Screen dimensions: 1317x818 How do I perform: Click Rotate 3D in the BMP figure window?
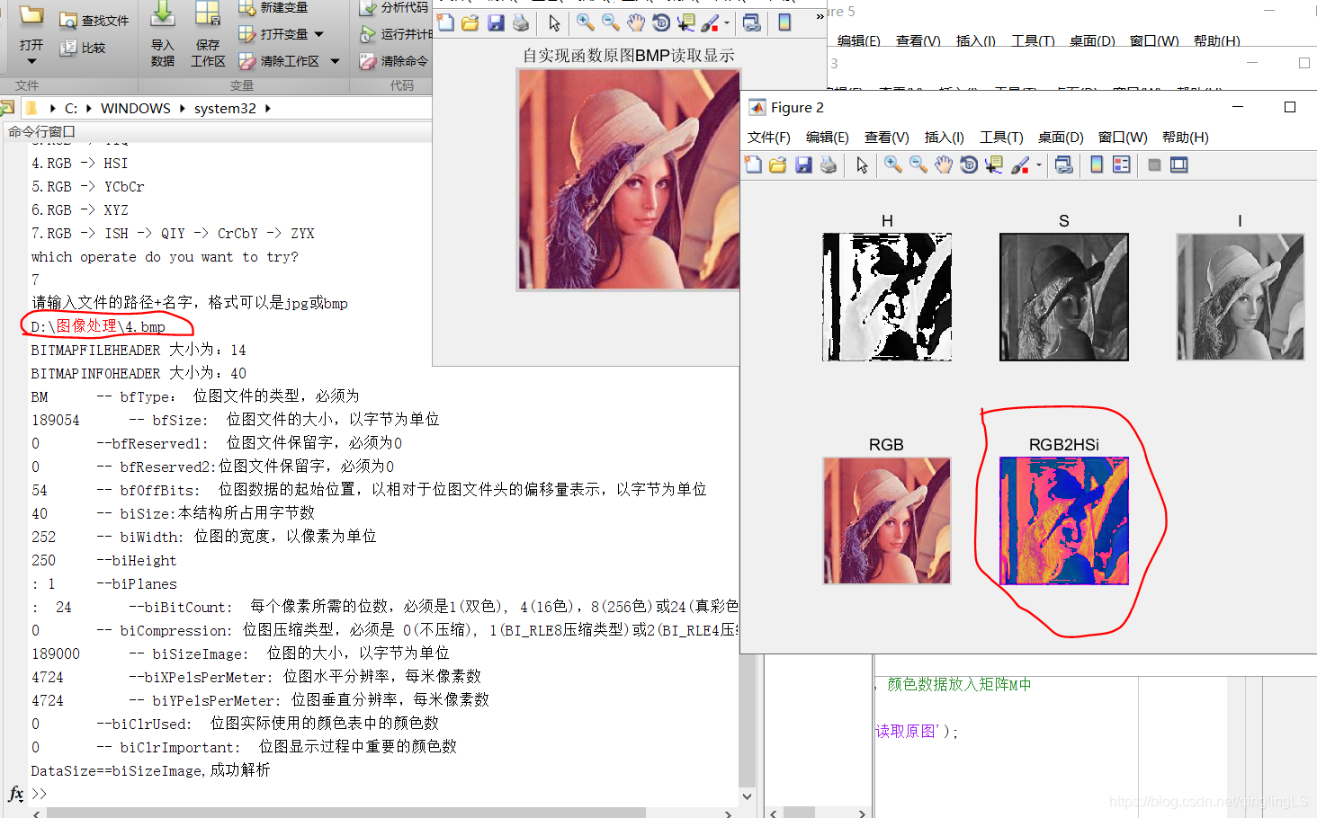click(660, 22)
